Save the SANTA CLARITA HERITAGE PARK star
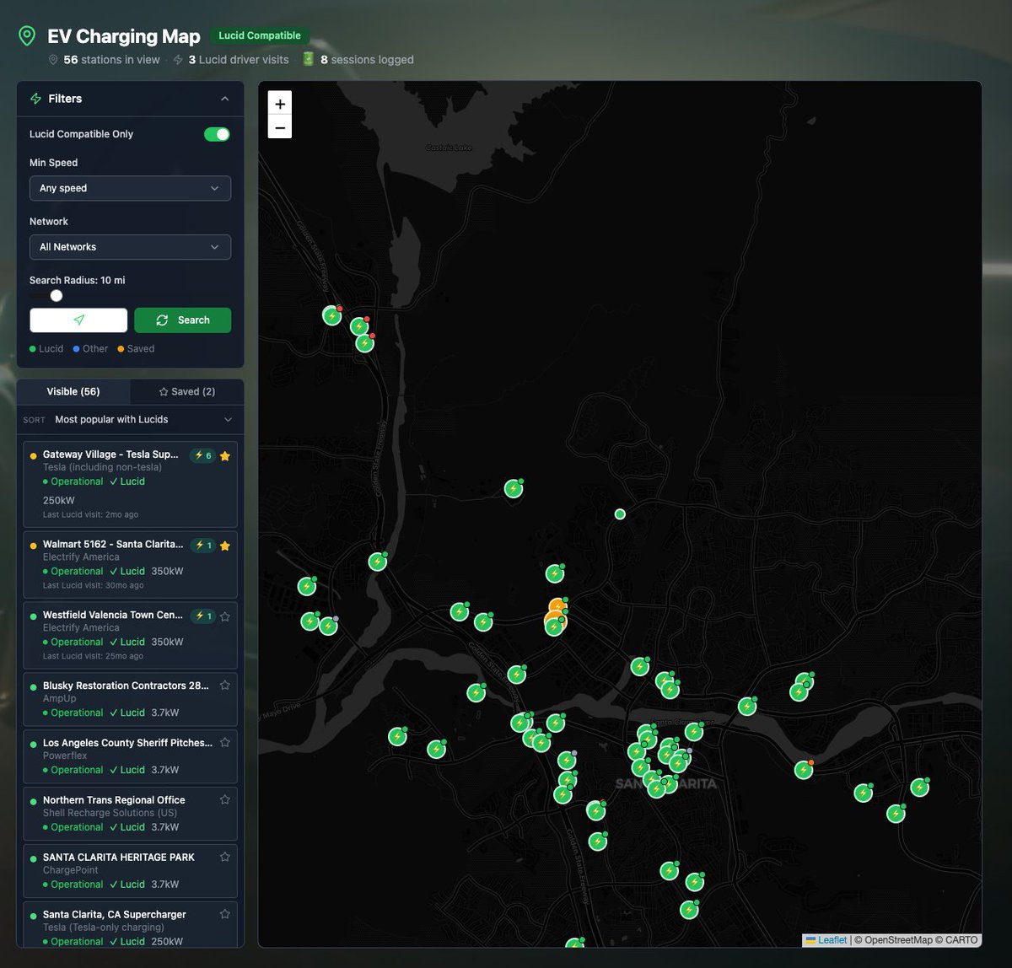Screen dimensions: 1012x968 (225, 857)
